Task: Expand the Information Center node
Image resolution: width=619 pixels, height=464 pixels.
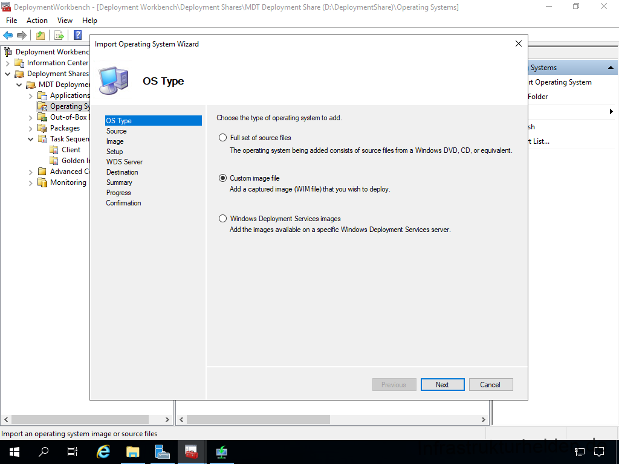Action: click(x=7, y=63)
